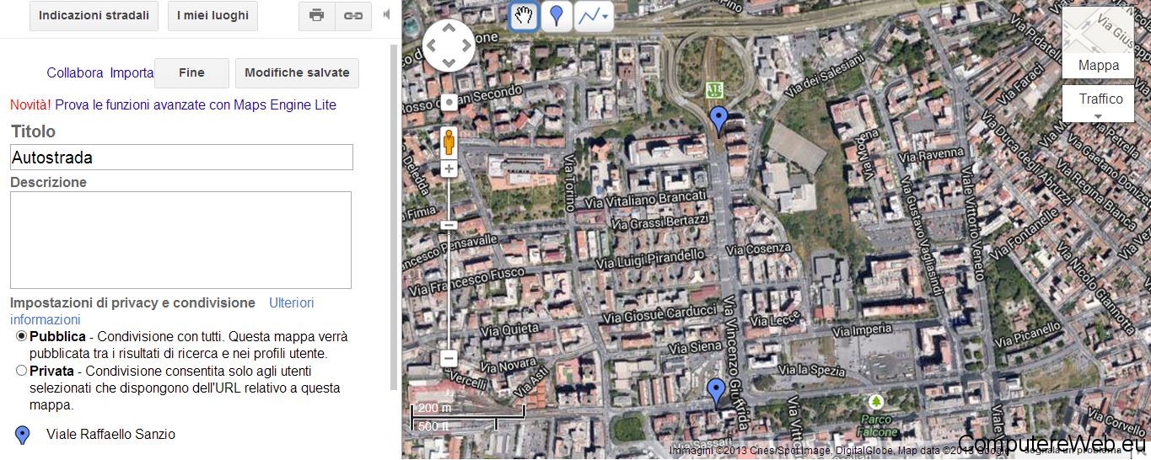Image resolution: width=1151 pixels, height=460 pixels.
Task: Select the hand pan tool
Action: click(x=524, y=16)
